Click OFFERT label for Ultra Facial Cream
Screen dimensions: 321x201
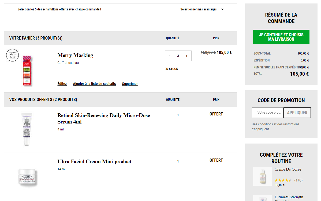pos(216,160)
